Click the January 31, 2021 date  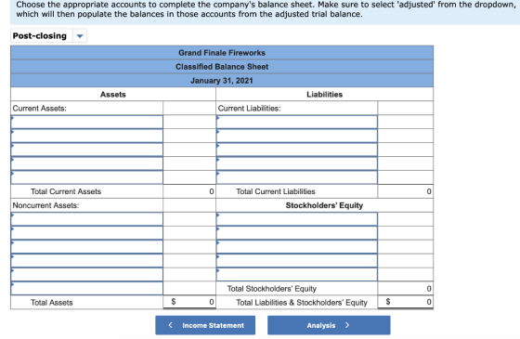pyautogui.click(x=222, y=81)
